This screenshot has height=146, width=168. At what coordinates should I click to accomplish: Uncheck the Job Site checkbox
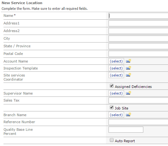(x=112, y=108)
